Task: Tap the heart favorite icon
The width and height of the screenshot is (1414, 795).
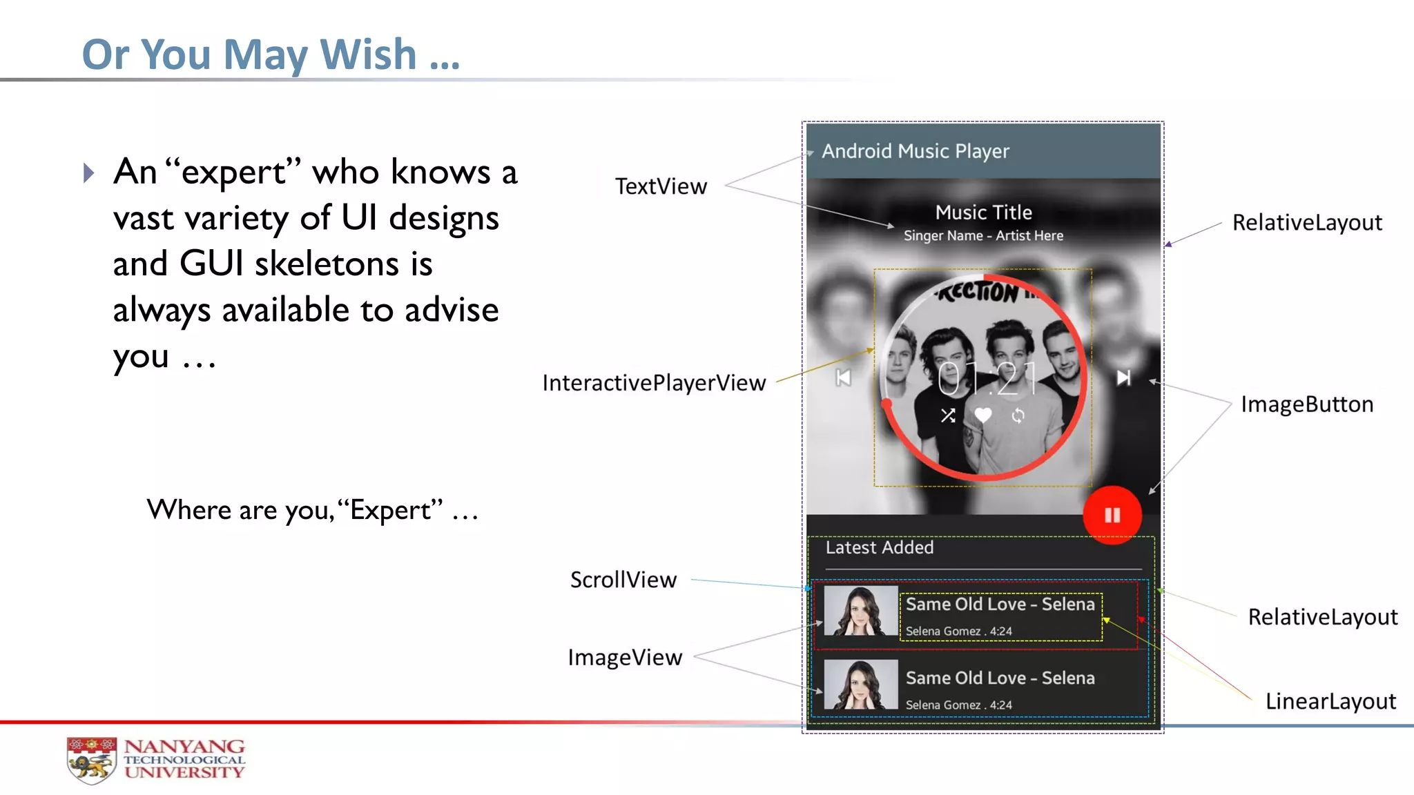Action: pyautogui.click(x=983, y=415)
